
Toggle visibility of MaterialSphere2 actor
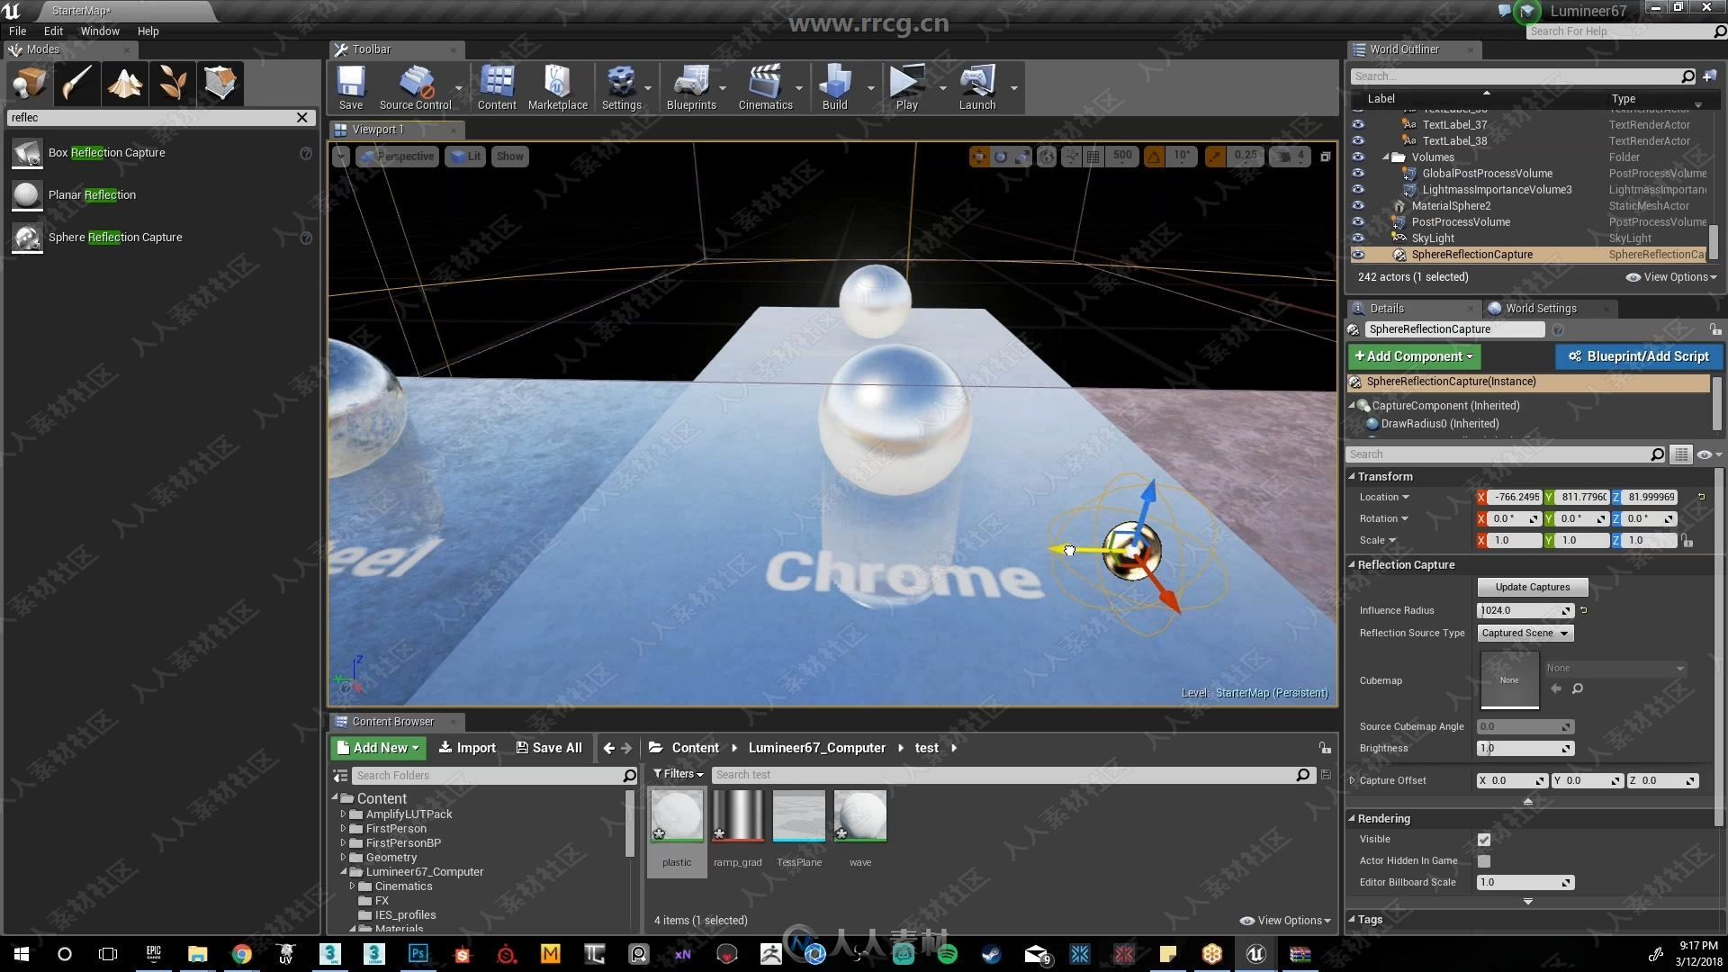tap(1358, 206)
